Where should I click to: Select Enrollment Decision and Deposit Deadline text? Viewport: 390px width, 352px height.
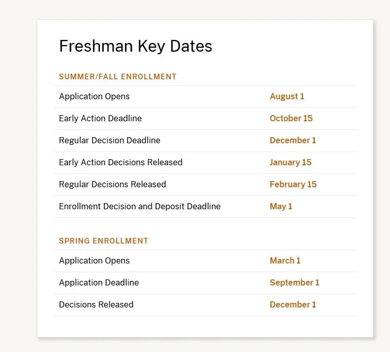pos(140,206)
